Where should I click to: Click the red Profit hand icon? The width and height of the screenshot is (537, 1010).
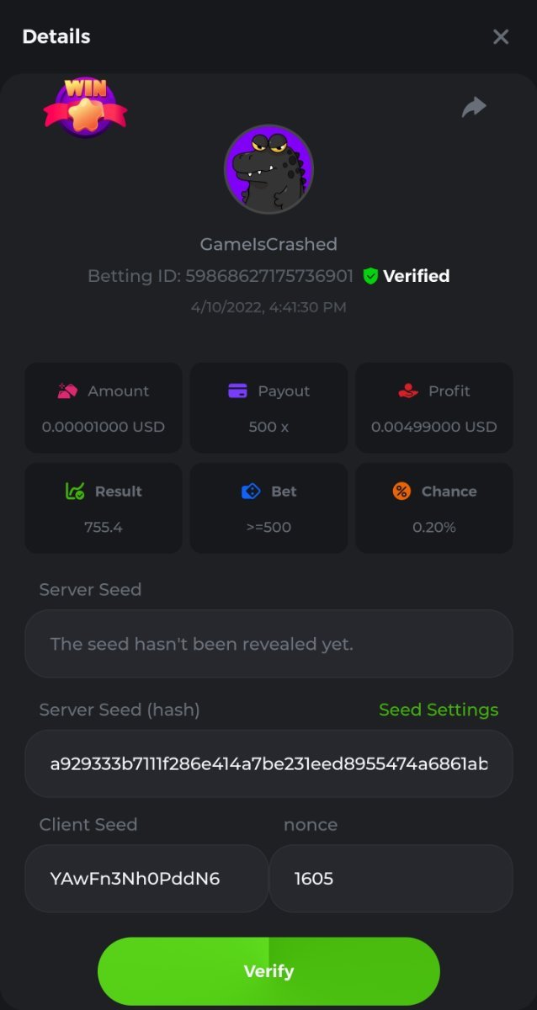[x=408, y=391]
